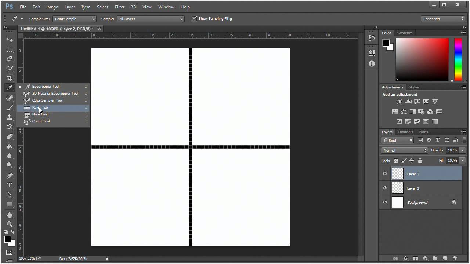
Task: Add Brightness/Contrast adjustment icon
Action: [x=399, y=102]
